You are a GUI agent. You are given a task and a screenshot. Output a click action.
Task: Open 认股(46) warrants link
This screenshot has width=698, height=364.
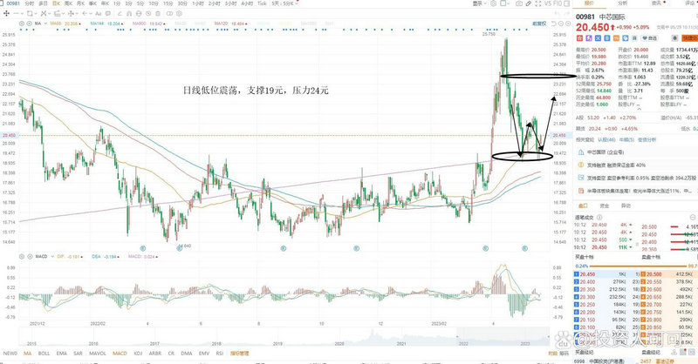[x=606, y=139]
